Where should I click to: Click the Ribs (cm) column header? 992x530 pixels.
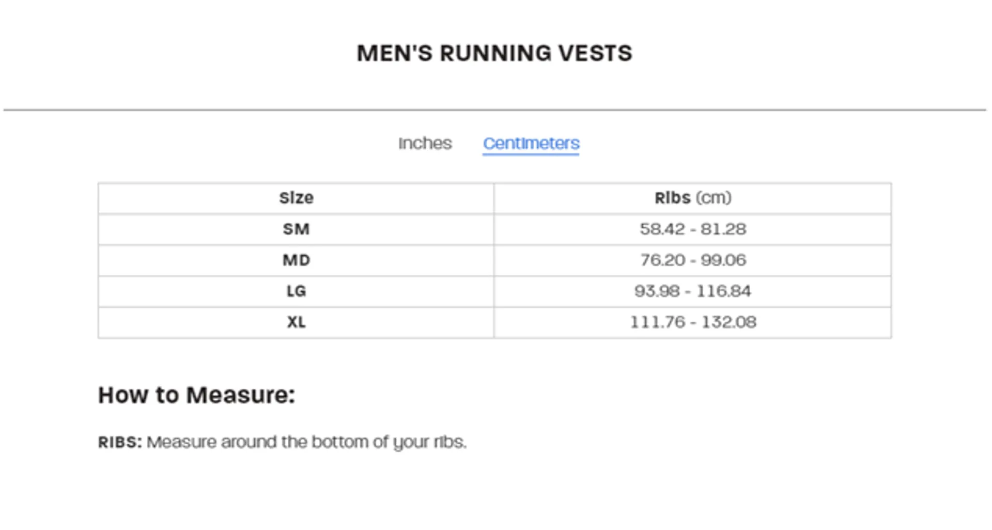pyautogui.click(x=692, y=198)
